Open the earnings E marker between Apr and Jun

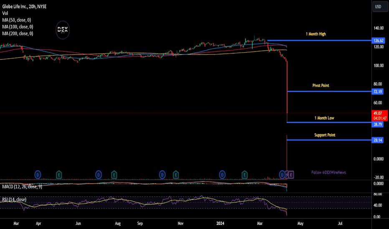point(59,175)
